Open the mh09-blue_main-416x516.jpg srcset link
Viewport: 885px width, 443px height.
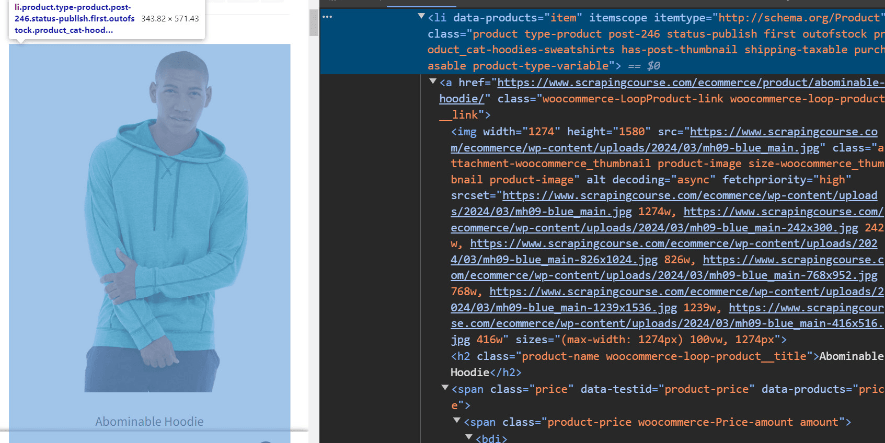pos(667,323)
